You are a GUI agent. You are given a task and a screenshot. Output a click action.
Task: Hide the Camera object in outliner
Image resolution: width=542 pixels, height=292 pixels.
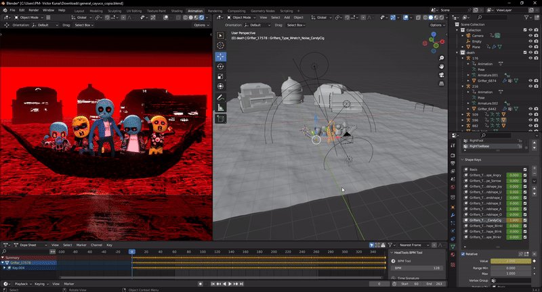[530, 36]
